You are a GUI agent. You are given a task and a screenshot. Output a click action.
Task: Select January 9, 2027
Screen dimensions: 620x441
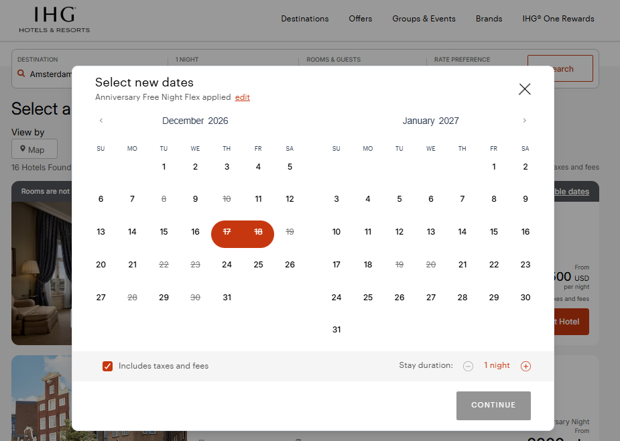[x=525, y=199]
